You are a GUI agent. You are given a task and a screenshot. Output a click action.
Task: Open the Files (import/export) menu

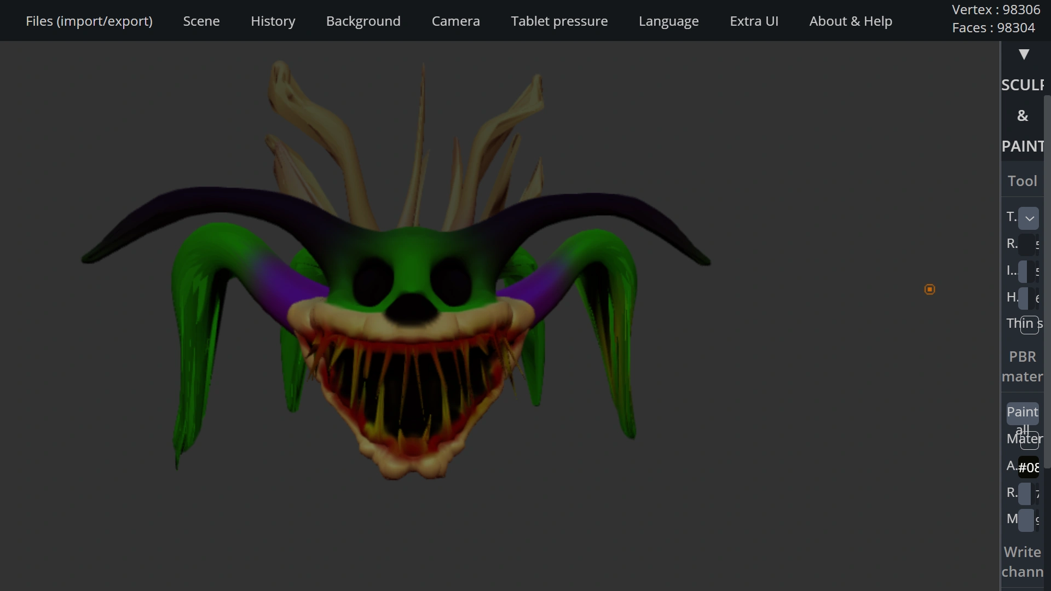pyautogui.click(x=89, y=21)
